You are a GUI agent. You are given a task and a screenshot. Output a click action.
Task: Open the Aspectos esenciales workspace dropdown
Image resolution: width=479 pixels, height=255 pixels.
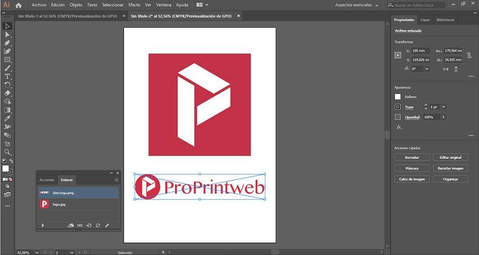pyautogui.click(x=357, y=5)
